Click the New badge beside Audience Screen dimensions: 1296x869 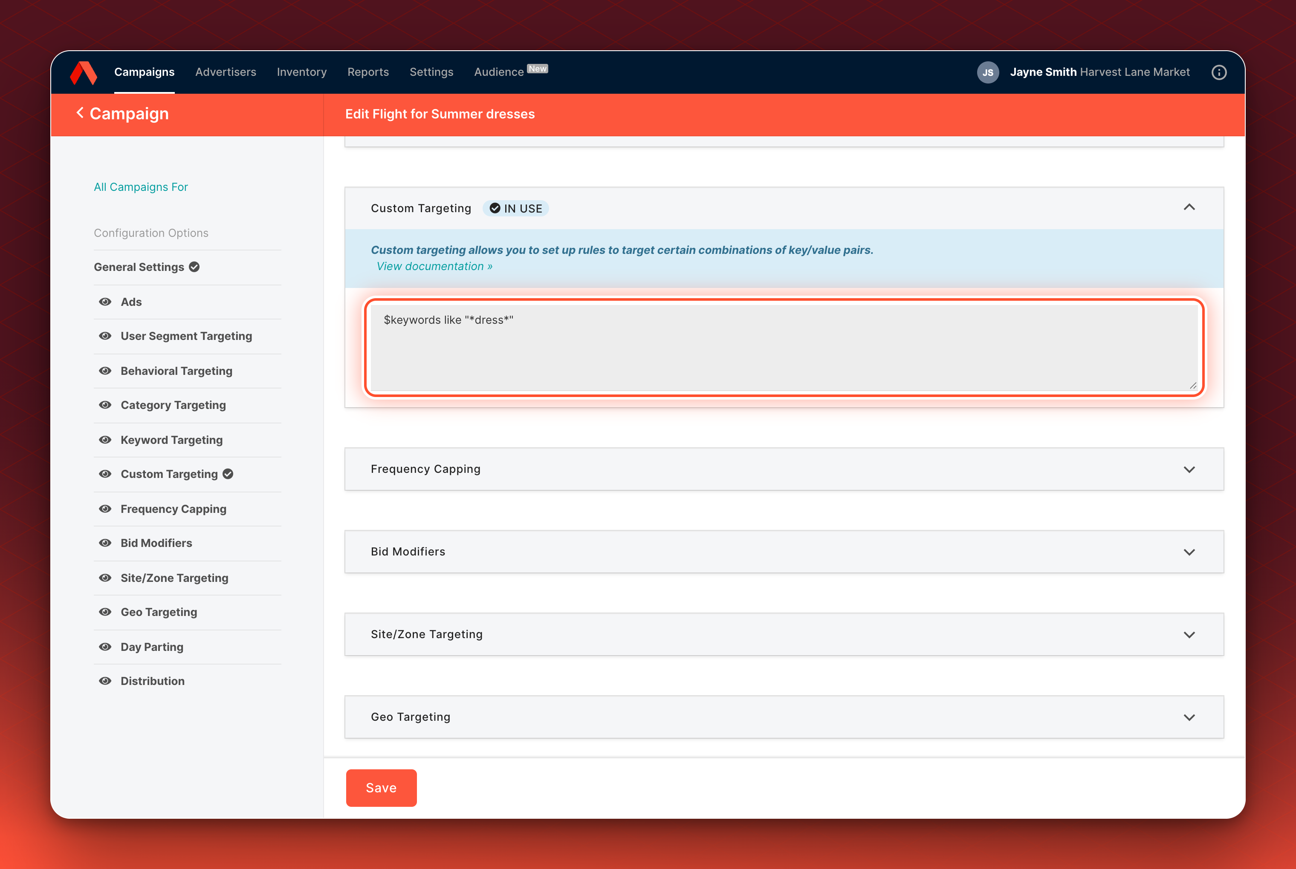[x=537, y=69]
